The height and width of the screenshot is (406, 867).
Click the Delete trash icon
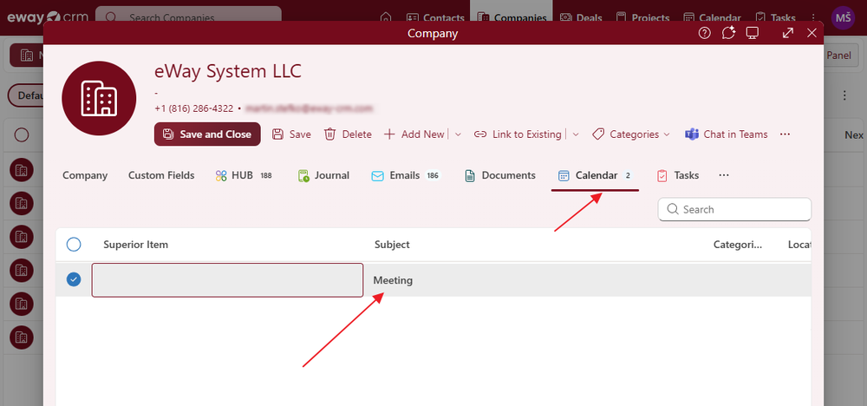tap(330, 134)
